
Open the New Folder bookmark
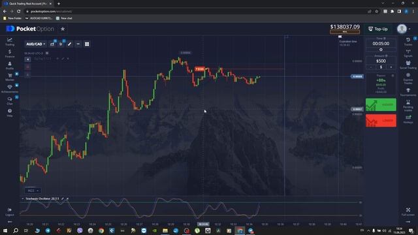(12, 18)
